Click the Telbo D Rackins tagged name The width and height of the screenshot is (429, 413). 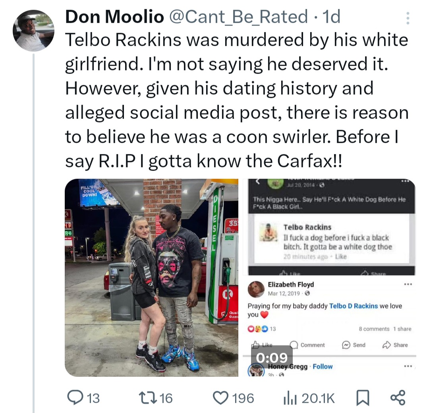354,306
